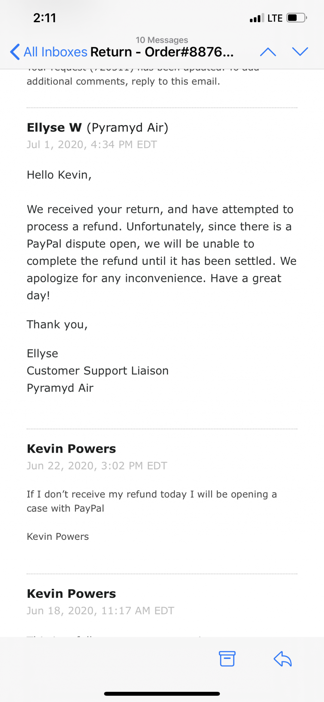
Task: Tap the battery indicator in status bar
Action: (x=297, y=18)
